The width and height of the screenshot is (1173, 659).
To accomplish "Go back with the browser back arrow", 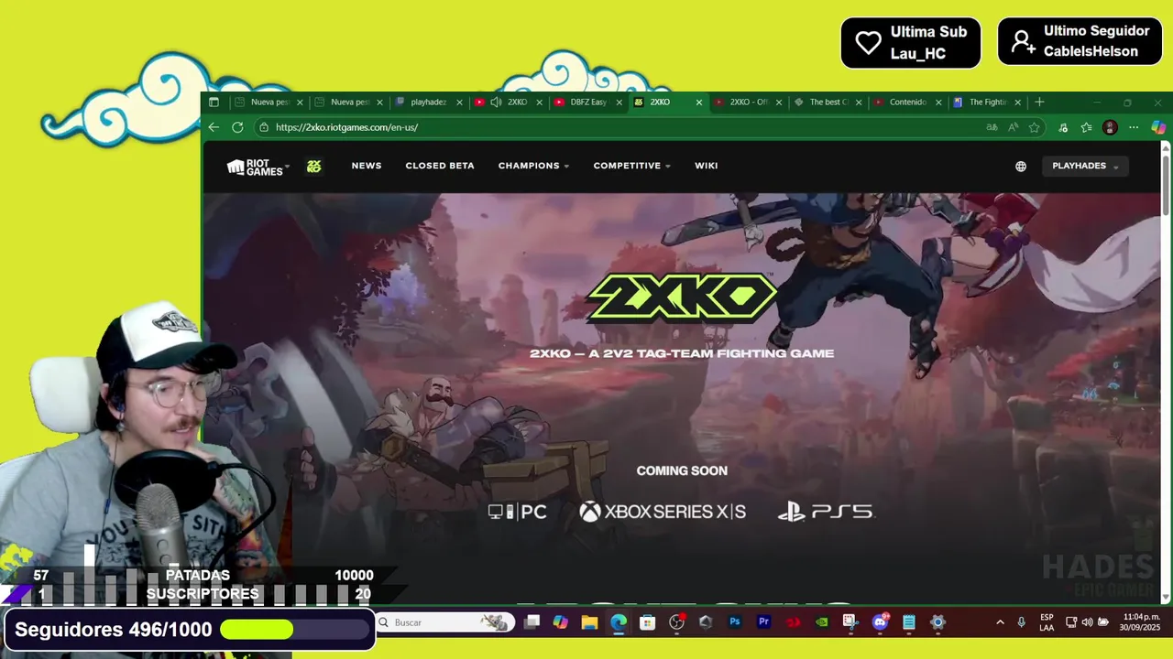I will click(x=214, y=127).
